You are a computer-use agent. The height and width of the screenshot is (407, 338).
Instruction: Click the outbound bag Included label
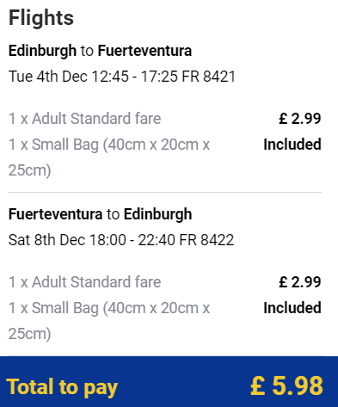tap(292, 145)
